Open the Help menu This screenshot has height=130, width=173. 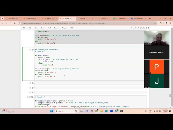tap(72, 28)
